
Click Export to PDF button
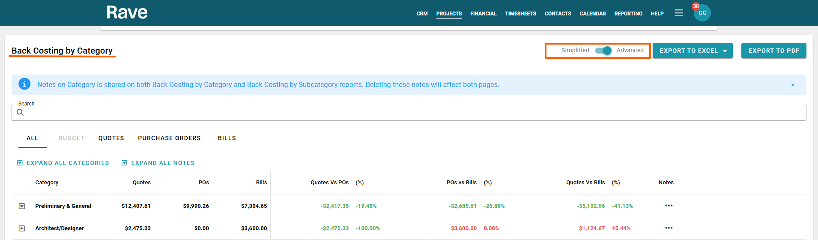pos(773,51)
